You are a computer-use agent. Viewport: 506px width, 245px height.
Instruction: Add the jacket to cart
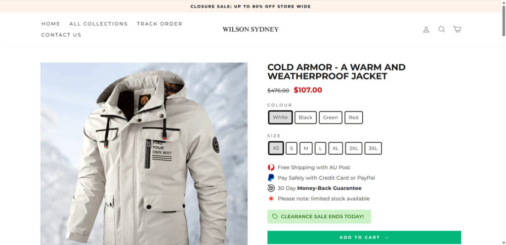tap(364, 237)
